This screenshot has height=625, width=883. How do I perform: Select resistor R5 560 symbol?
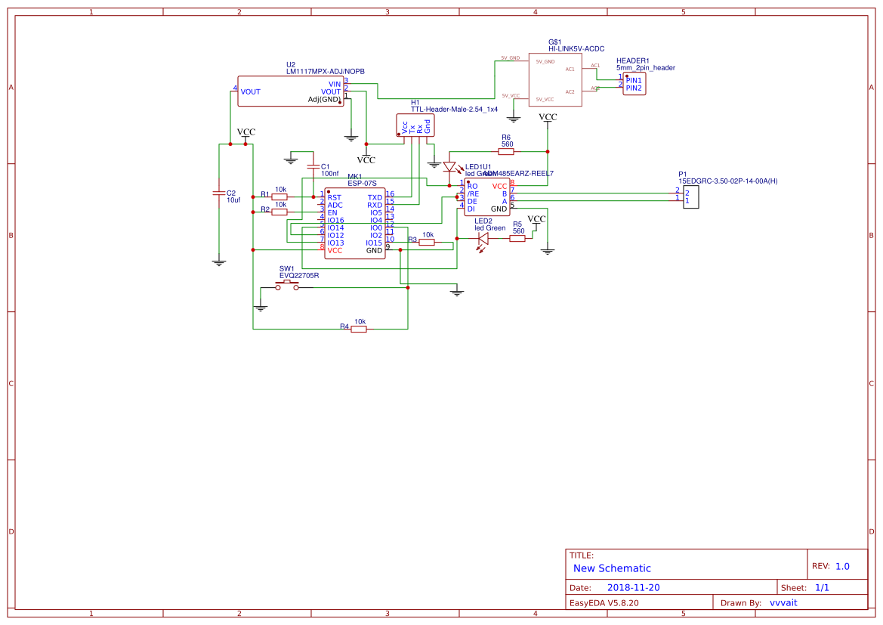(517, 238)
